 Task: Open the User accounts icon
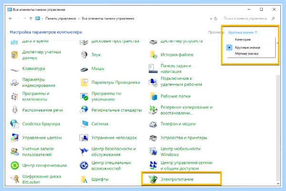(x=15, y=151)
